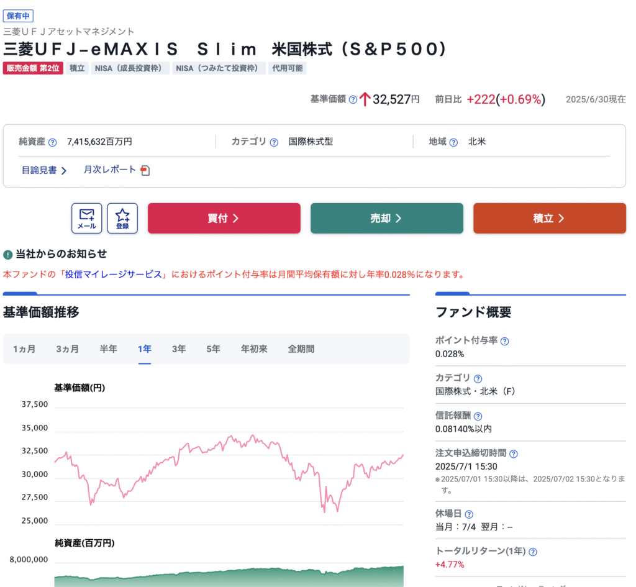This screenshot has height=587, width=636.
Task: Click the メール mail alert icon
Action: [x=87, y=218]
